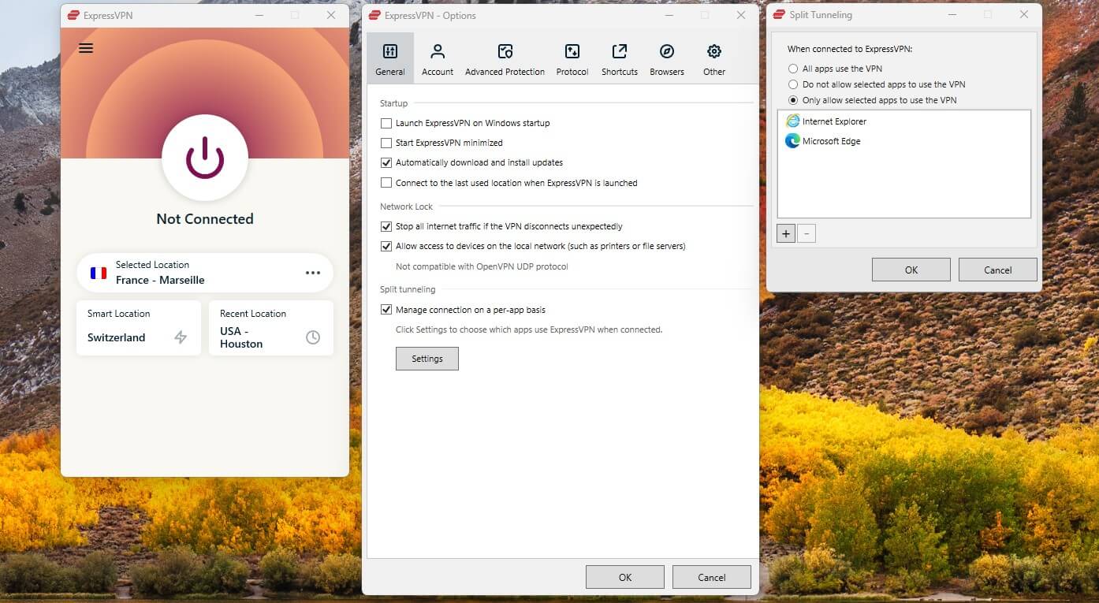Disable Automatically download and install updates
1099x603 pixels.
pyautogui.click(x=386, y=162)
